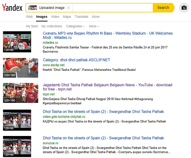Switch to the Web tab
191x158 pixels.
click(29, 17)
